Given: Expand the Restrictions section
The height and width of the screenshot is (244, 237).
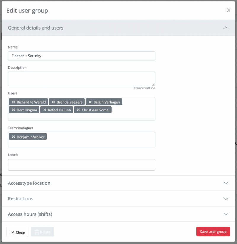Looking at the screenshot, I should pyautogui.click(x=226, y=198).
